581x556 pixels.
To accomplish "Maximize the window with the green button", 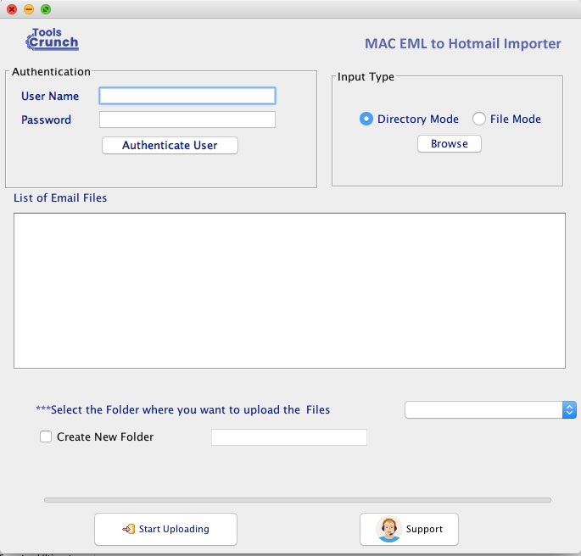I will click(46, 9).
